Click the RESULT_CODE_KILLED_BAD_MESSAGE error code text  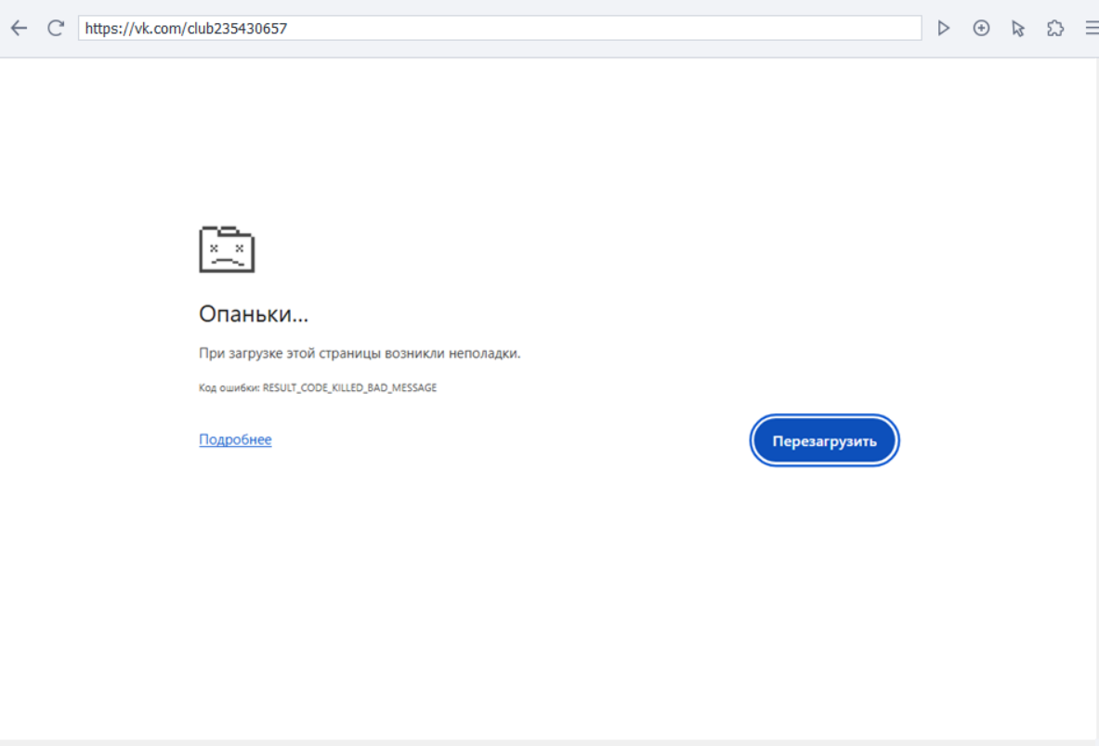tap(349, 387)
